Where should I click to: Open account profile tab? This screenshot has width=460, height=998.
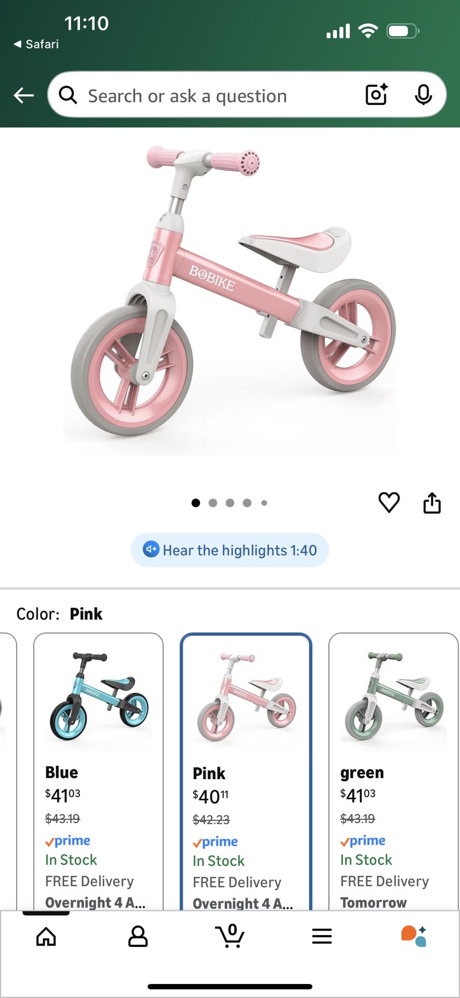click(x=138, y=936)
